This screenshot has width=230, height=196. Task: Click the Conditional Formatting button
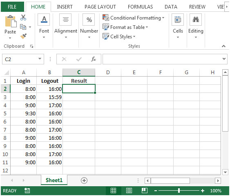[x=133, y=18]
